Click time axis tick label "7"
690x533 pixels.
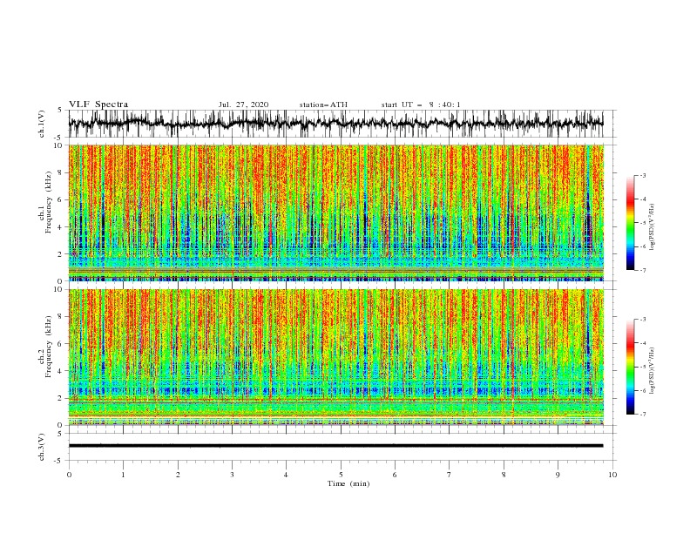tap(450, 475)
